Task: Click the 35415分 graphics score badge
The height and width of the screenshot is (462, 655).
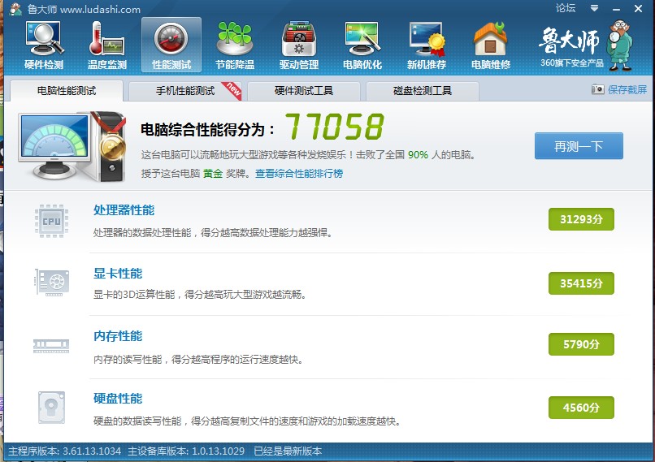Action: (x=581, y=283)
